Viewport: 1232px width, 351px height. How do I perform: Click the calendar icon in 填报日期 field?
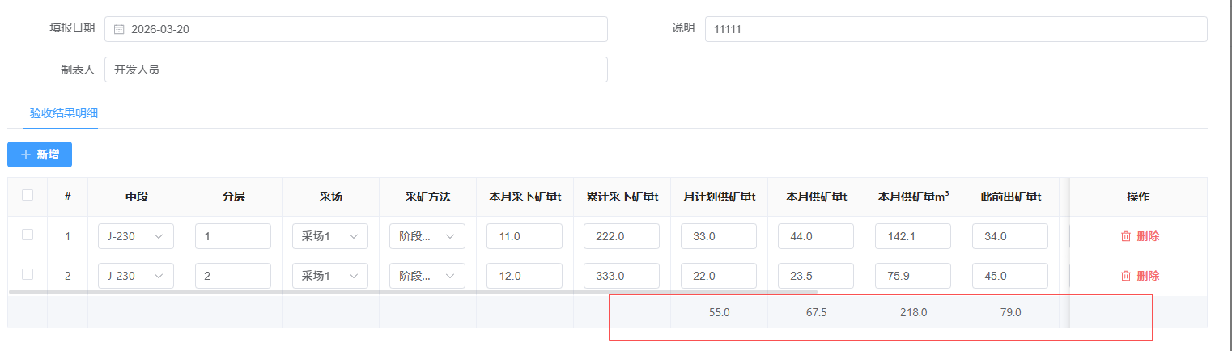(119, 30)
